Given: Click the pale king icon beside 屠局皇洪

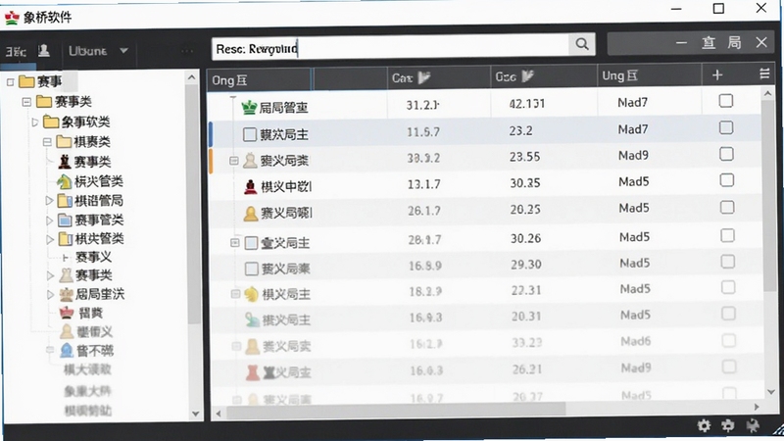Looking at the screenshot, I should coord(66,295).
